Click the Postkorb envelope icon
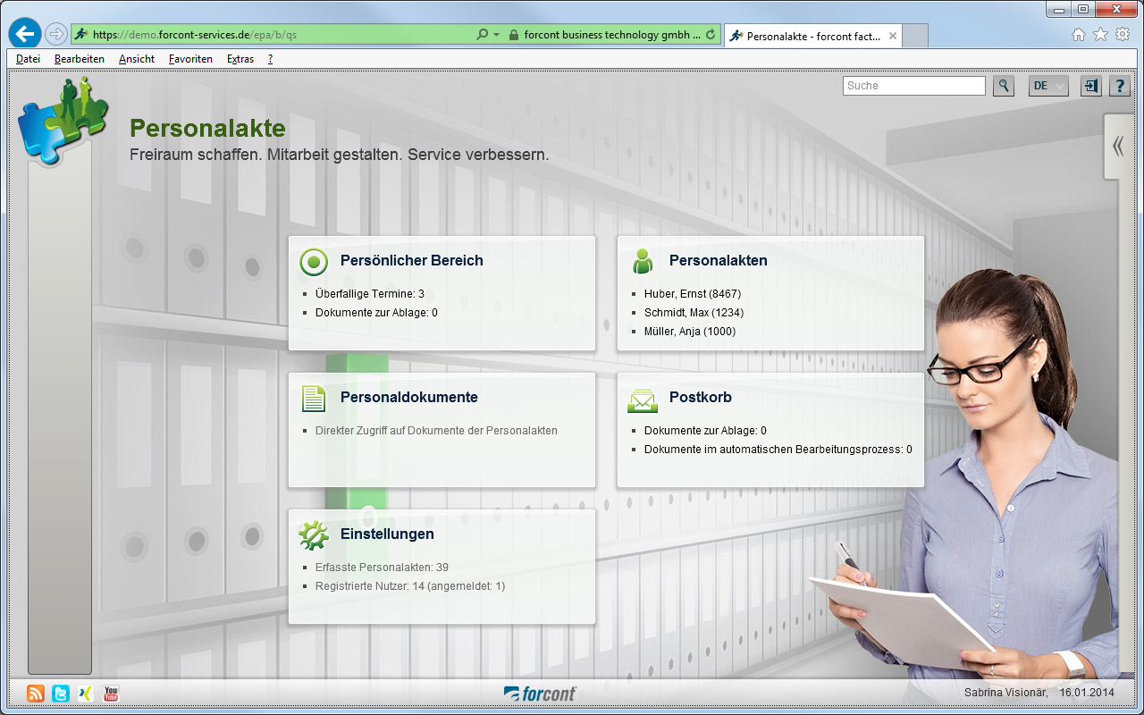This screenshot has width=1144, height=715. 642,399
